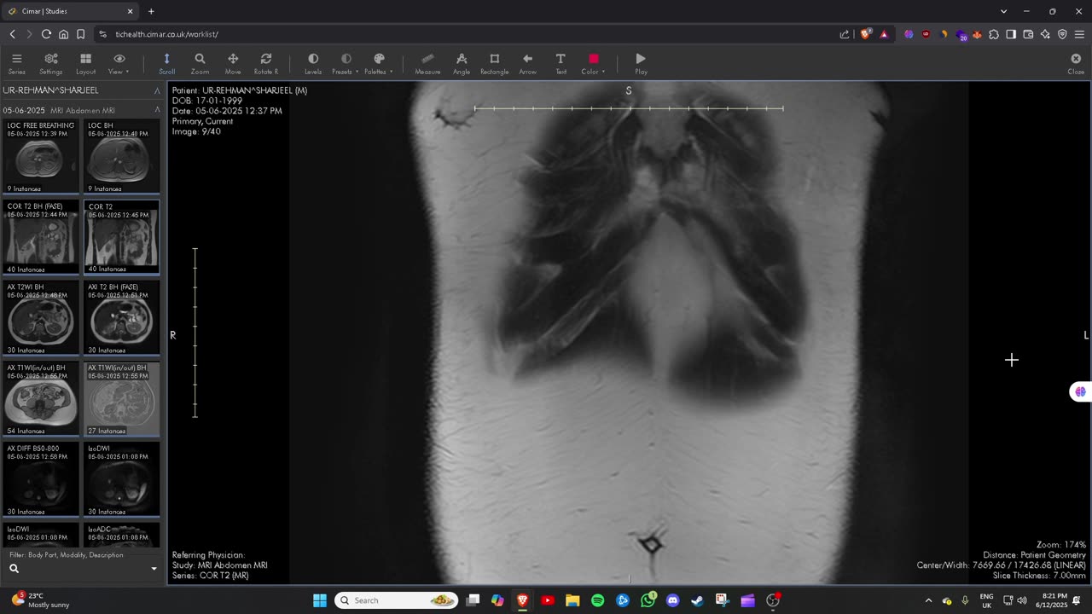This screenshot has width=1092, height=614.
Task: Open the Brave Wallet
Action: 1028,34
